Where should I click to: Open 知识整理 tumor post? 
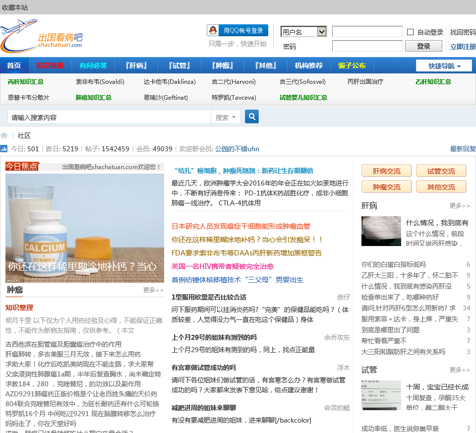tap(19, 308)
